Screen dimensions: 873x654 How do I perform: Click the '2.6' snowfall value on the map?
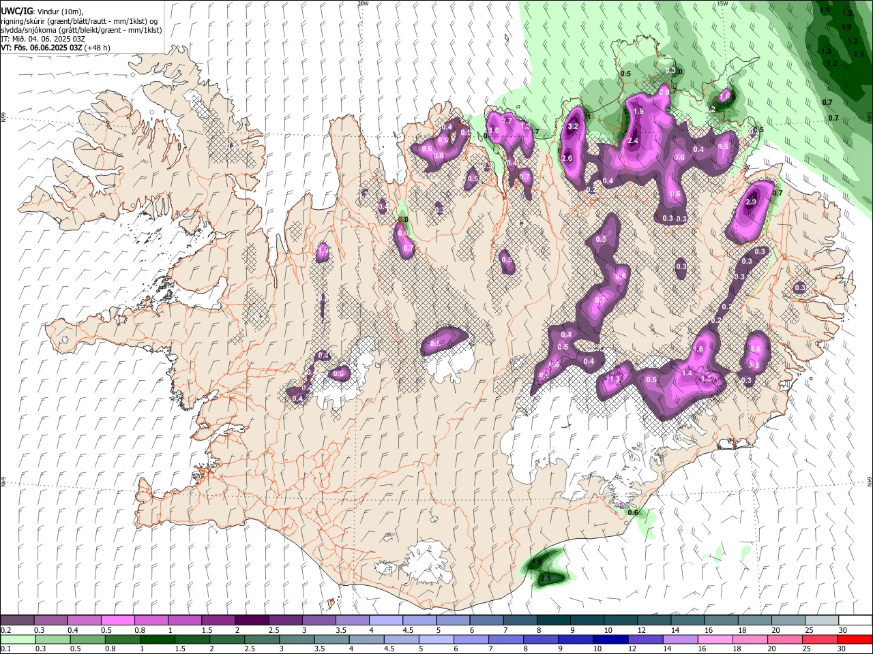566,158
